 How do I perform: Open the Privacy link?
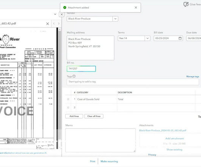(x=152, y=155)
